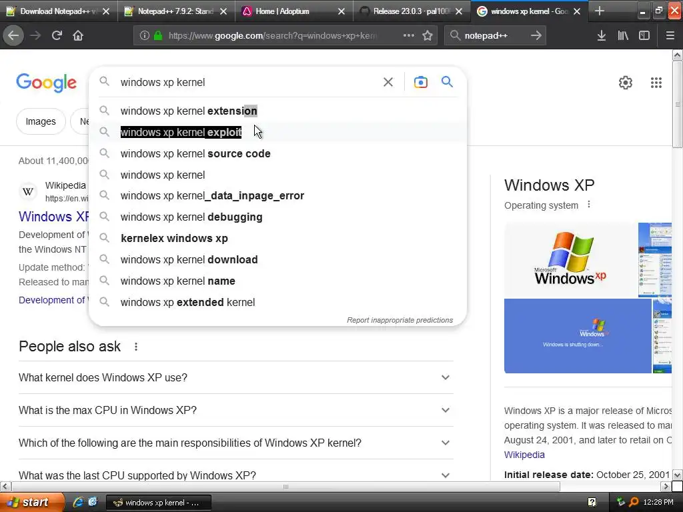The height and width of the screenshot is (512, 683).
Task: Open the 'Development of' sub-link
Action: click(53, 300)
